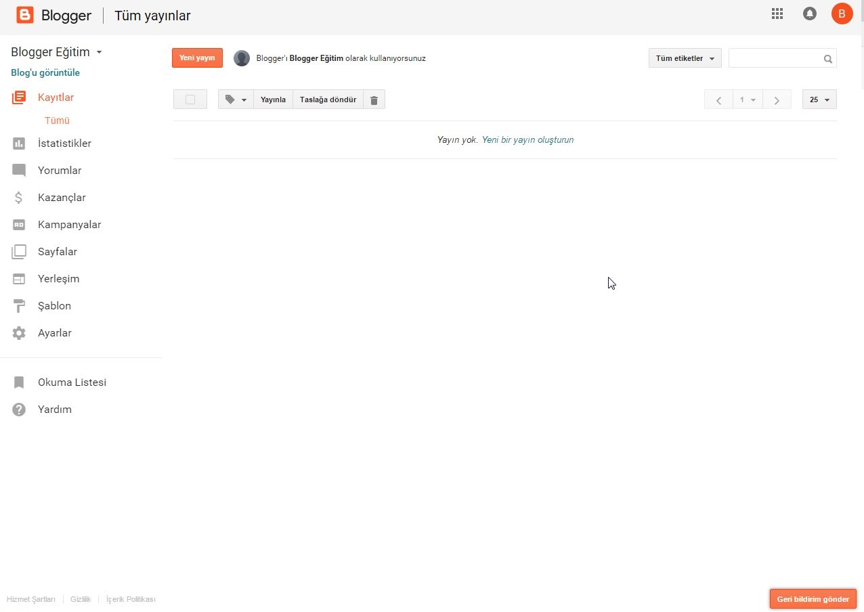Image resolution: width=864 pixels, height=612 pixels.
Task: Go to next page arrow
Action: pos(777,100)
